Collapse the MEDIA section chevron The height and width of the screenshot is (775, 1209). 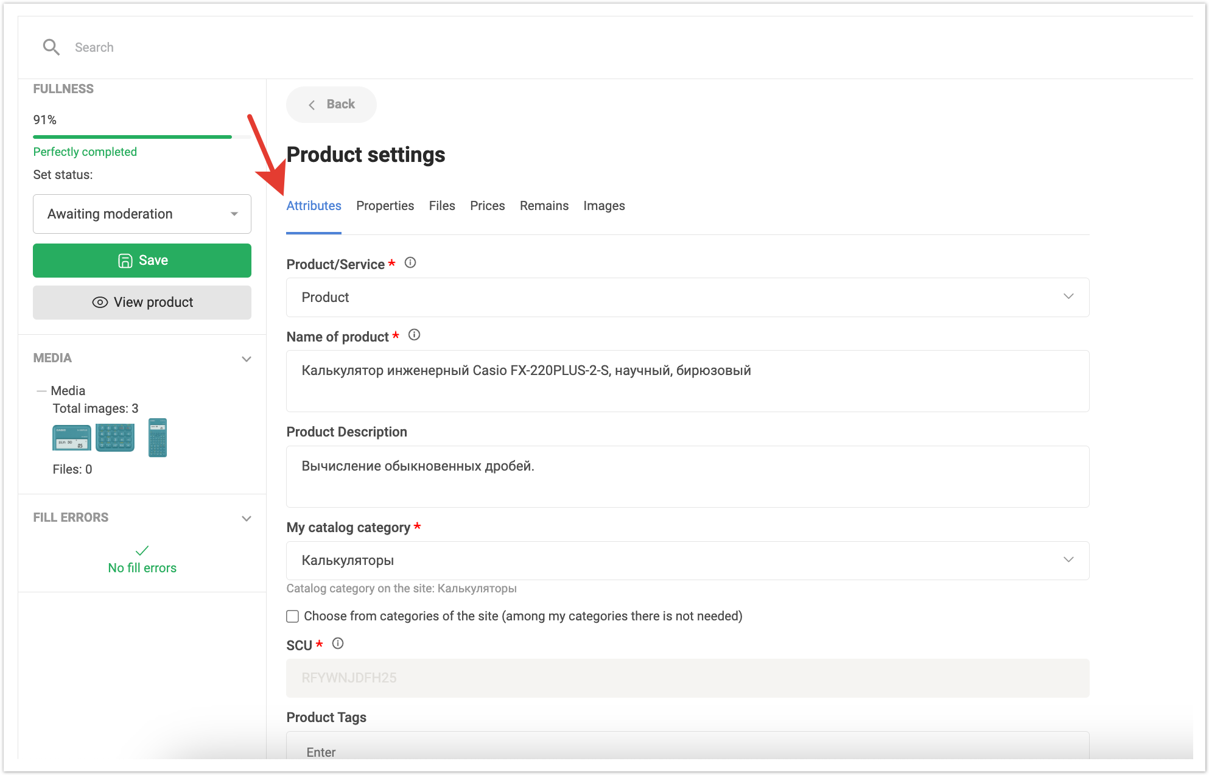(x=247, y=359)
